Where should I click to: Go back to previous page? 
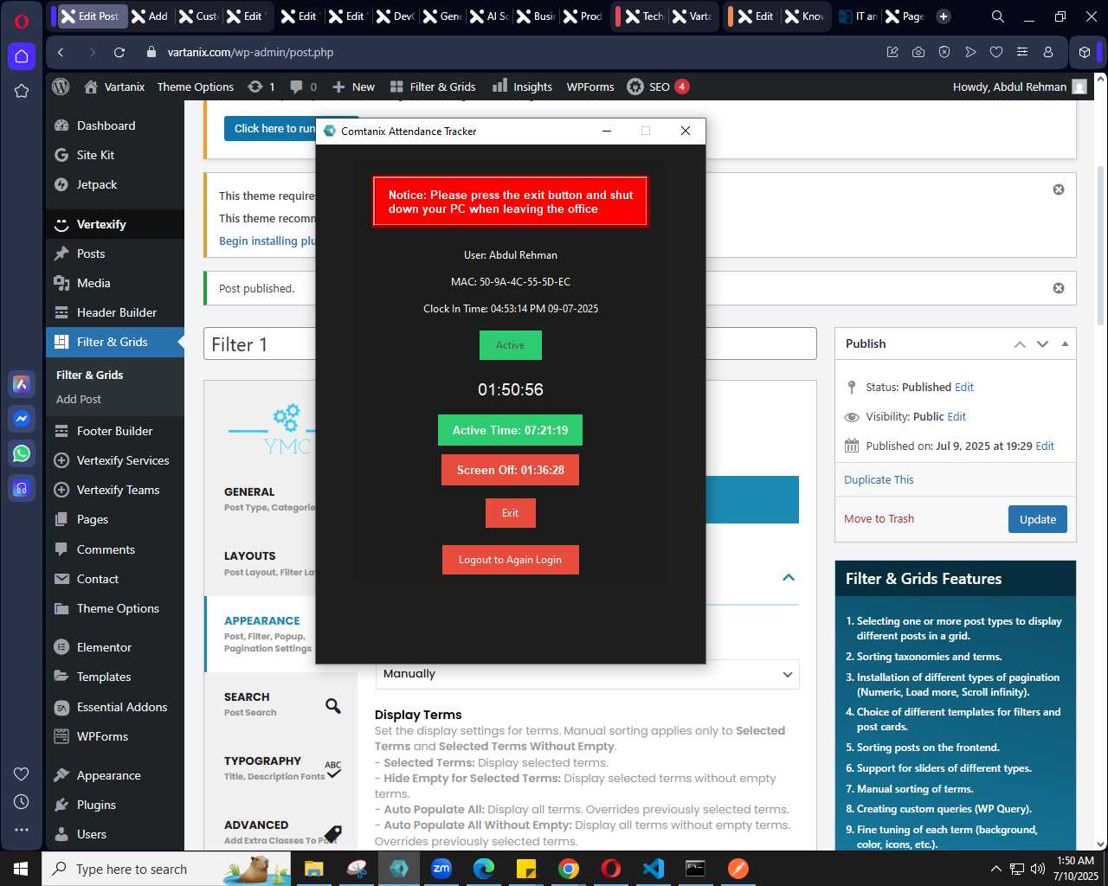[x=61, y=52]
